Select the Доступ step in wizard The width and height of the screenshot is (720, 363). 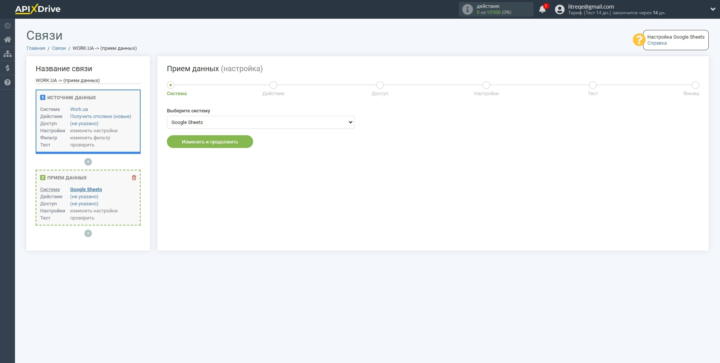(x=380, y=85)
